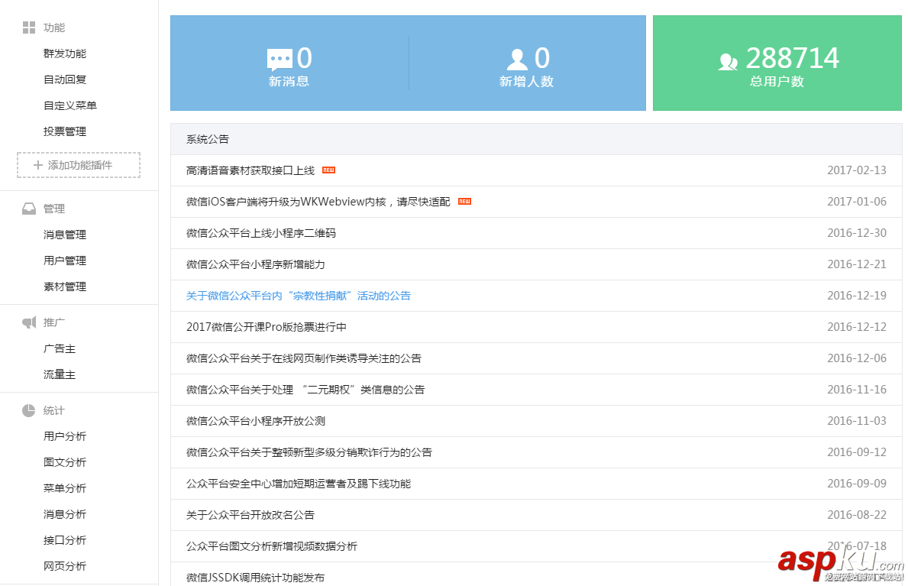Click the date 2016-09-12
This screenshot has height=586, width=908.
[x=857, y=452]
